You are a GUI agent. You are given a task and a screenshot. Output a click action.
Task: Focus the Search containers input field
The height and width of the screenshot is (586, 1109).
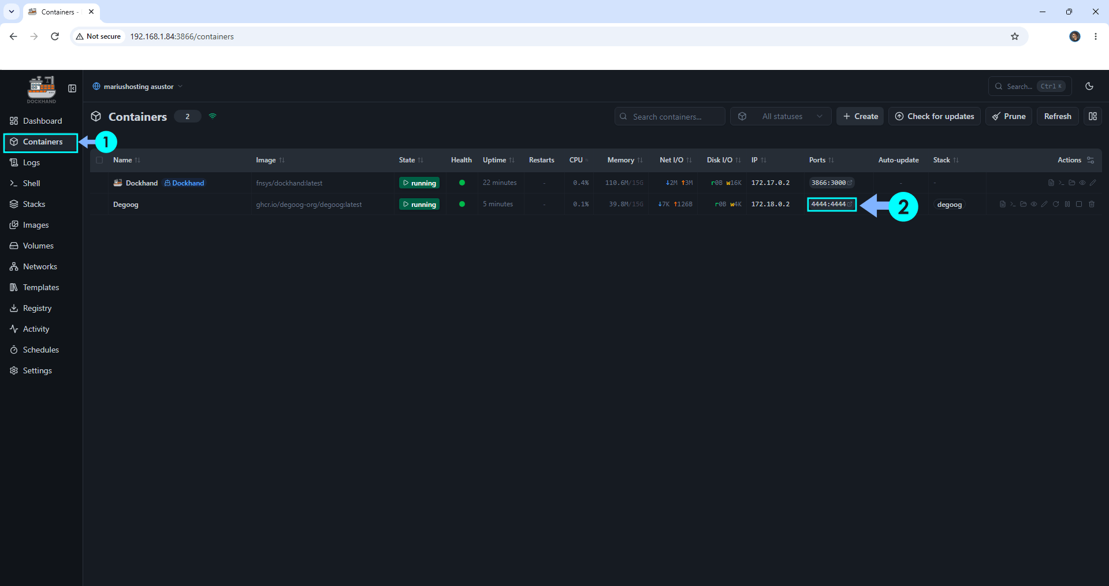[x=670, y=116]
